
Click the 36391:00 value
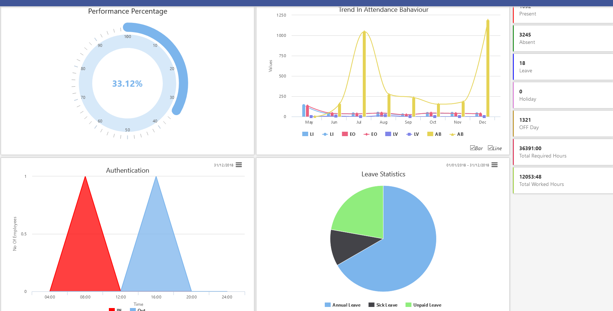click(530, 148)
